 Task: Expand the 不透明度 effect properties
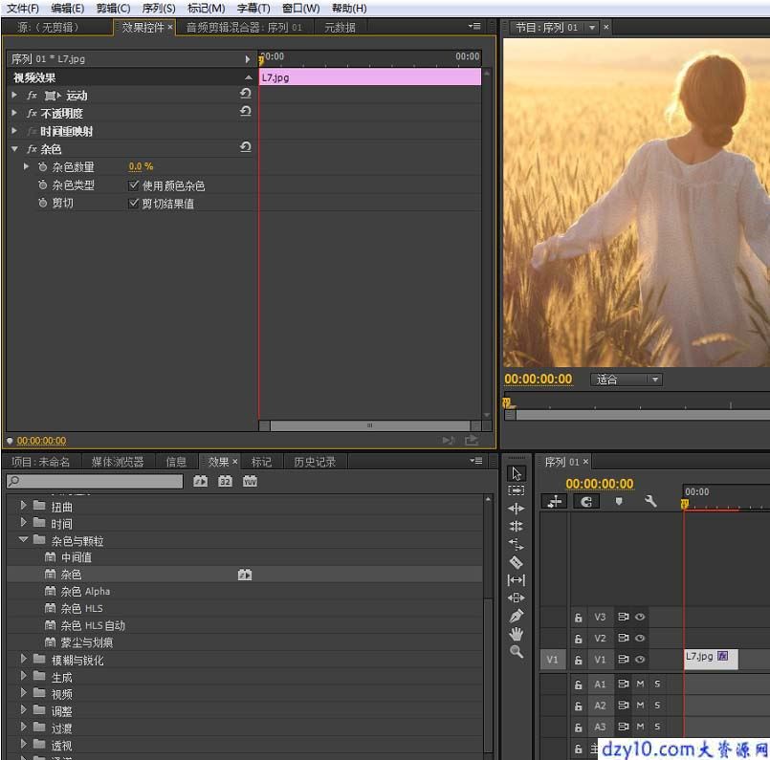pyautogui.click(x=14, y=113)
